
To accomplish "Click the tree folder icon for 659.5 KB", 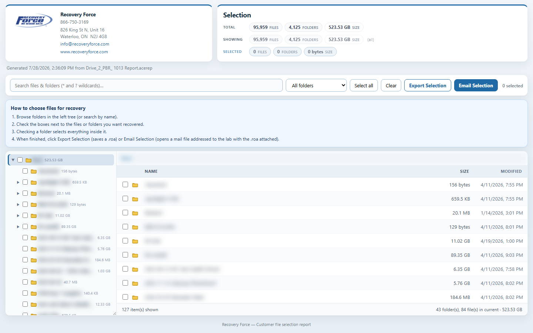I will click(34, 182).
